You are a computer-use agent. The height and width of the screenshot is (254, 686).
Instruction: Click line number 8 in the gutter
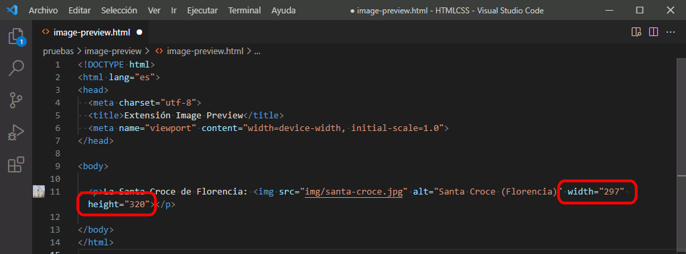pos(58,154)
